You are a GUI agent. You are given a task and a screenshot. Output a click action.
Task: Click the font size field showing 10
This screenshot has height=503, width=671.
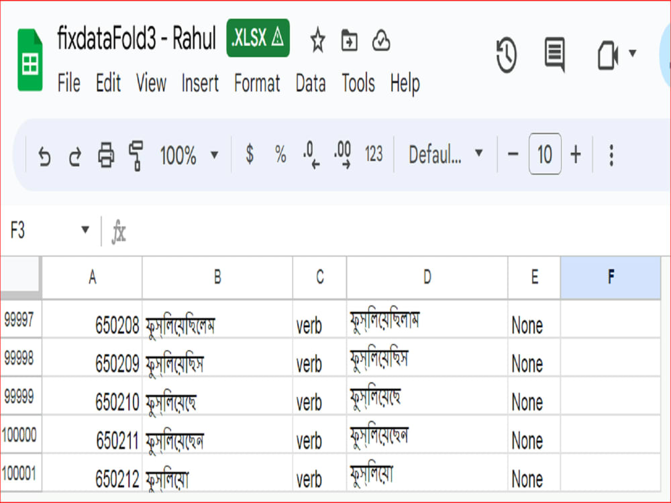tap(545, 154)
